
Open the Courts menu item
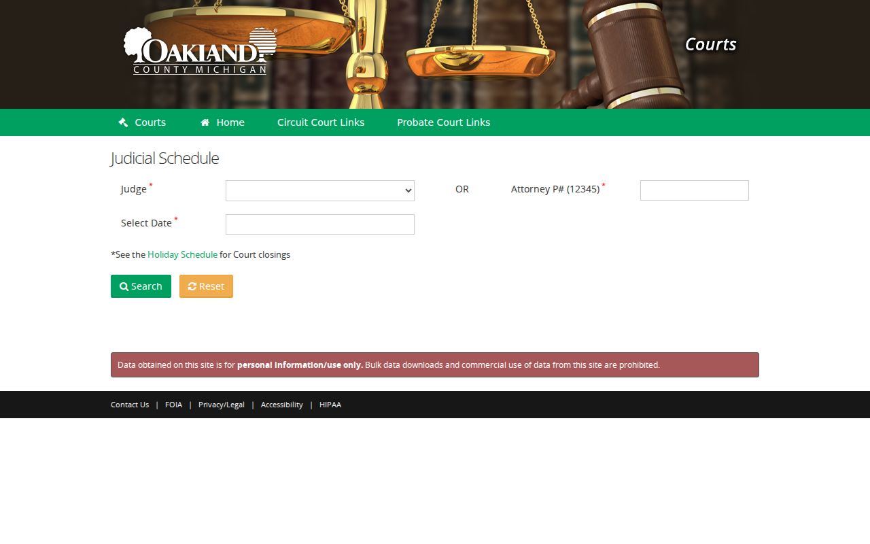(x=142, y=122)
